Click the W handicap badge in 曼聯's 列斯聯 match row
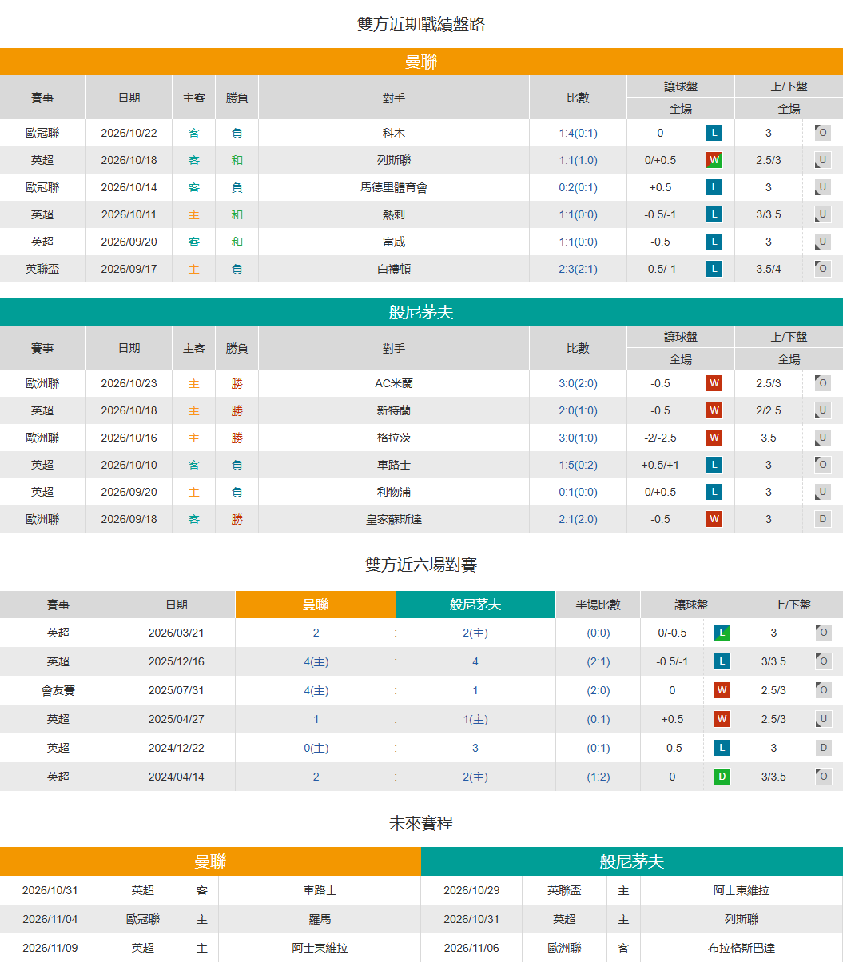The height and width of the screenshot is (963, 843). point(714,160)
